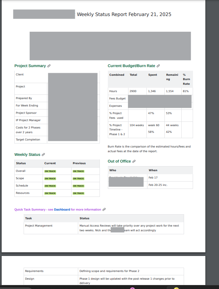
Task: Click the 'Combined' column header
Action: coord(117,75)
